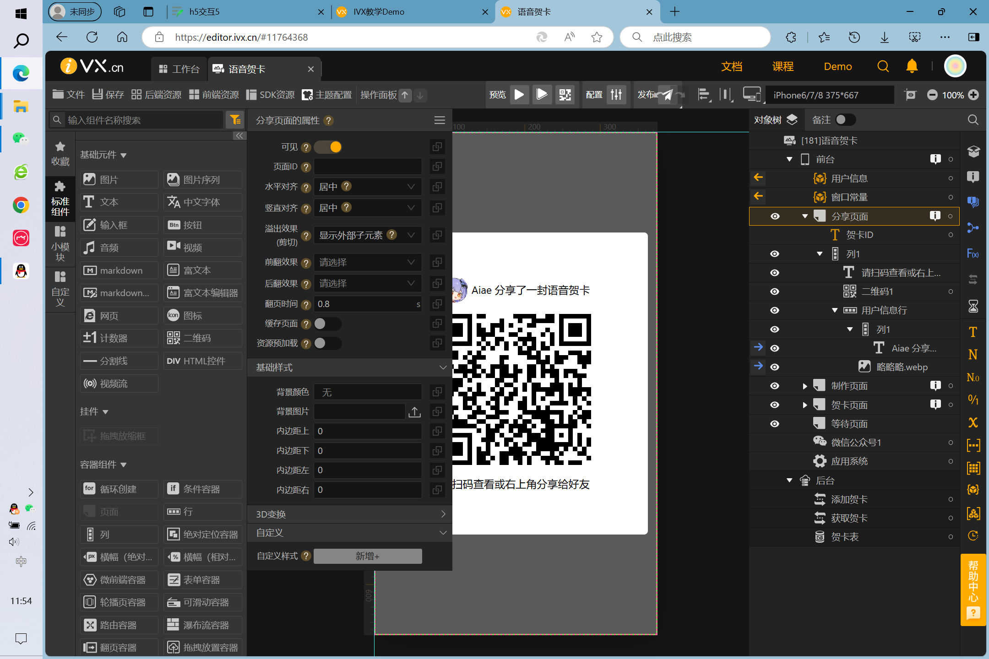This screenshot has width=989, height=659.
Task: Toggle the 可见 visible switch
Action: tap(329, 147)
